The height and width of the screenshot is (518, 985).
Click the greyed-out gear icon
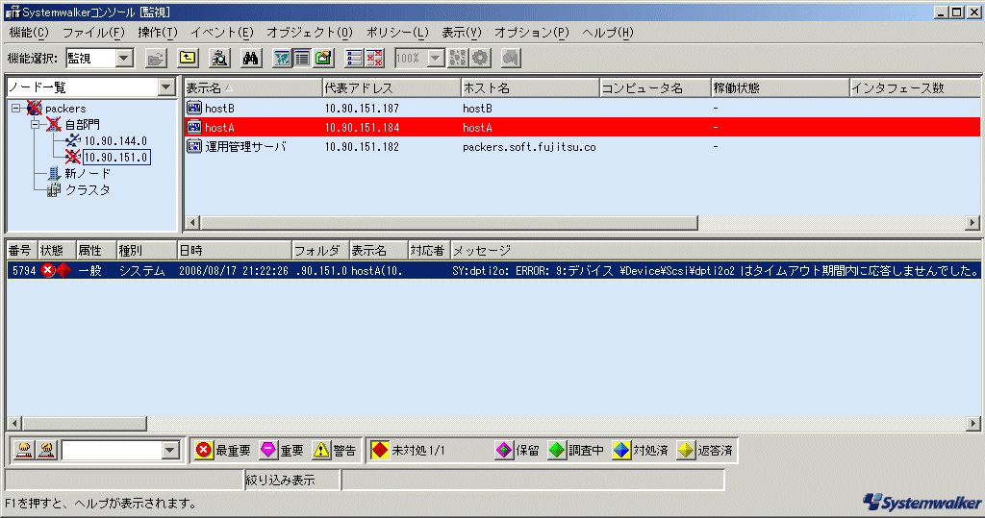coord(480,59)
